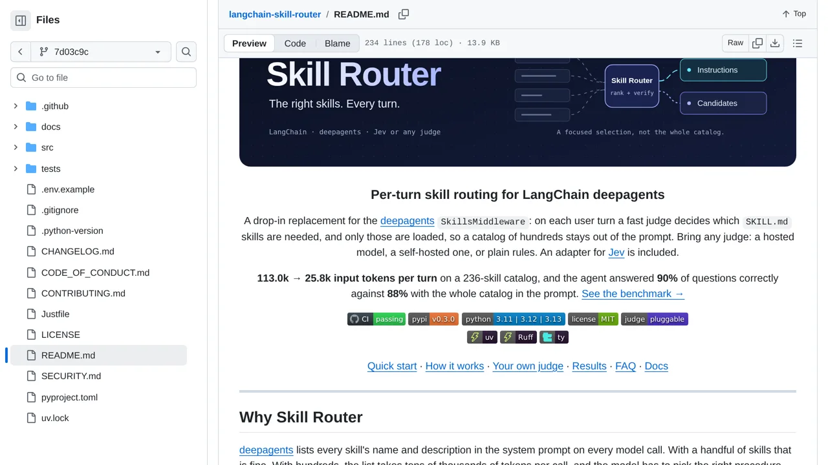Expand the .github folder chevron
Screen dimensions: 828x465
click(16, 106)
